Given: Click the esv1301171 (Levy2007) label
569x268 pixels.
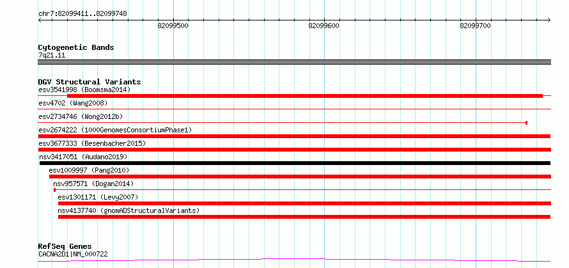Looking at the screenshot, I should [98, 197].
